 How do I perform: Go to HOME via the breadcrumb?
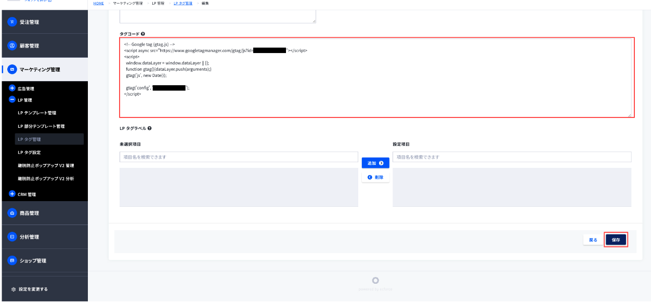click(98, 4)
